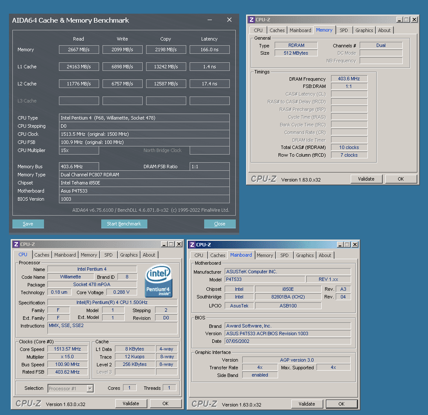Minimize the AIDA64 Cache & Memory Benchmark window
The image size is (428, 415).
210,20
